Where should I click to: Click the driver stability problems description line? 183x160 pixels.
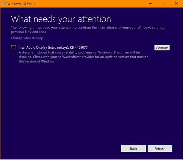pos(79,52)
